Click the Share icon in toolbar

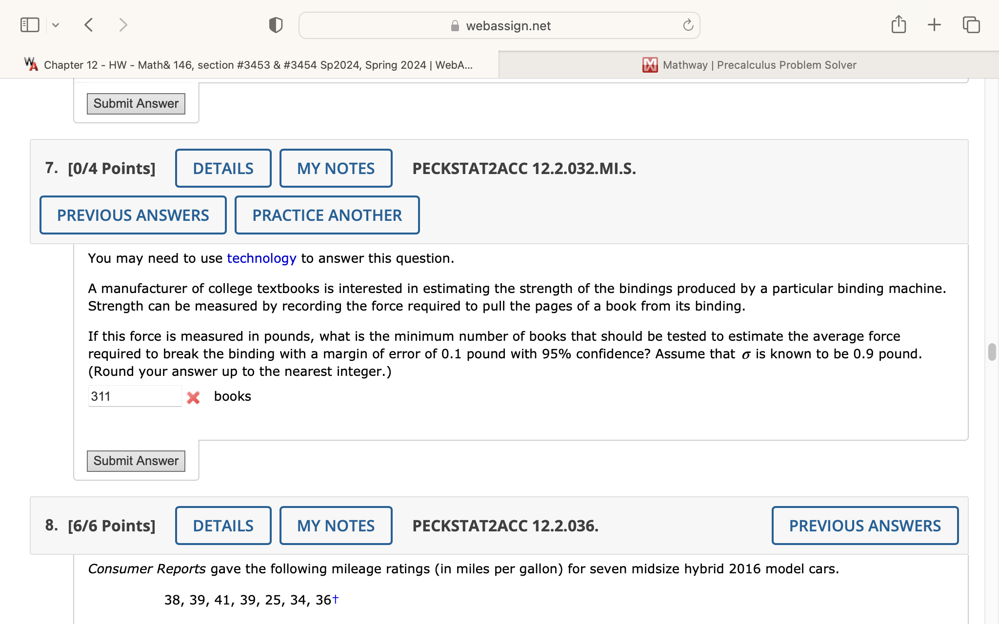click(899, 24)
